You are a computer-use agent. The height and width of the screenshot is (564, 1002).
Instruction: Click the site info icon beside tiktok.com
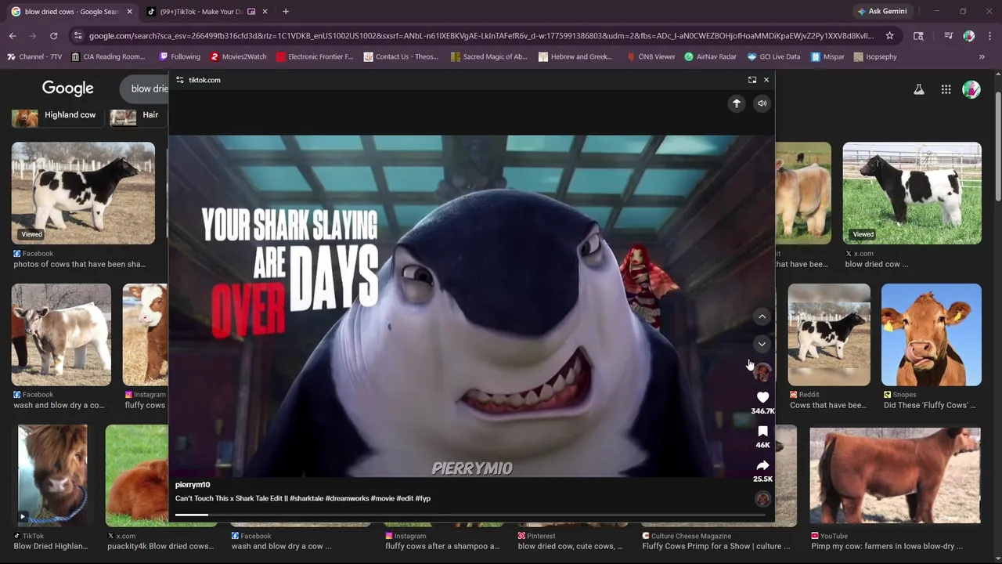pyautogui.click(x=180, y=80)
